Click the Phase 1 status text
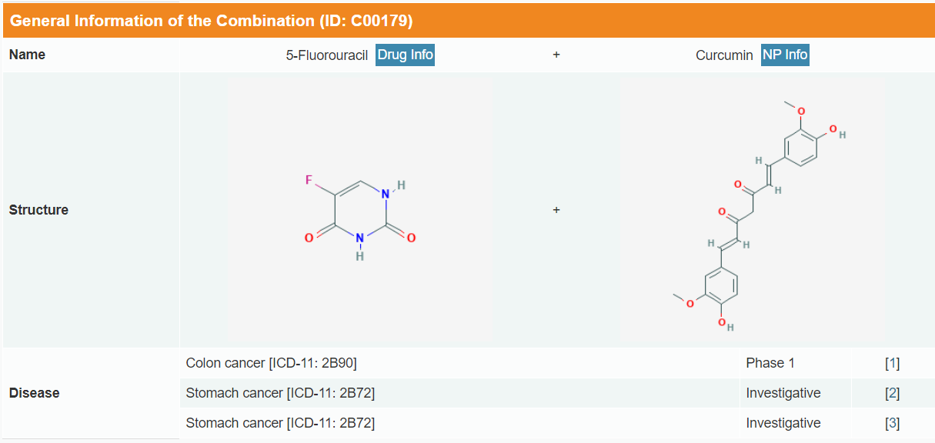The height and width of the screenshot is (443, 935). (765, 363)
